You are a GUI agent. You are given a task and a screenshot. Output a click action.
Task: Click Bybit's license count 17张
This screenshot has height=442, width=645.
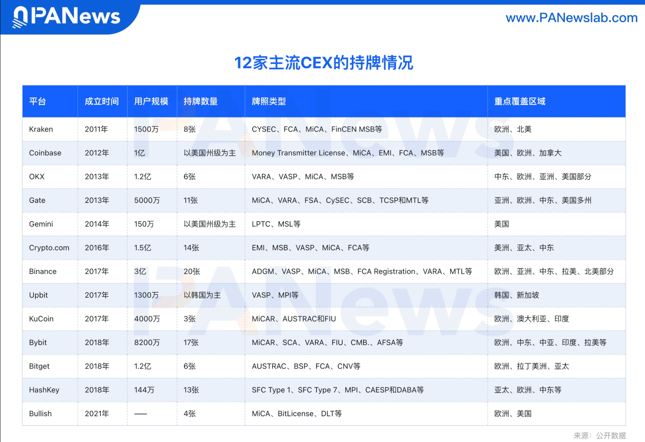tap(191, 343)
